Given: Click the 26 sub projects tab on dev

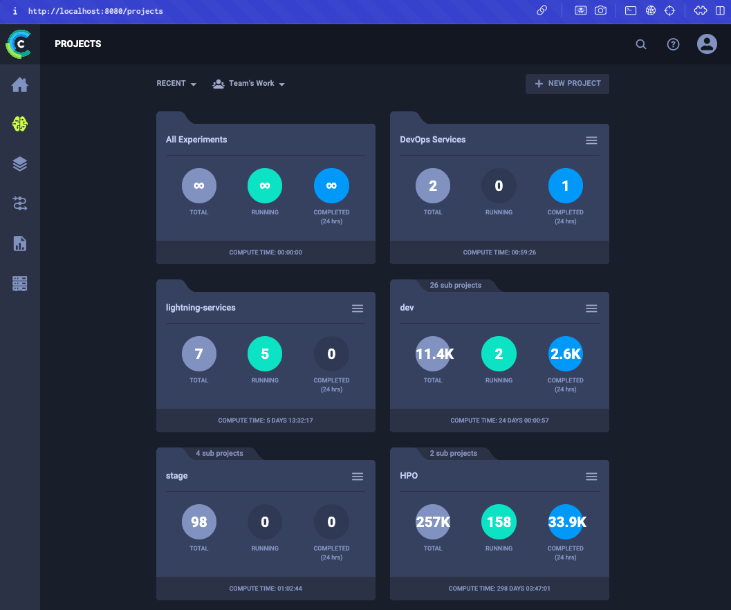Looking at the screenshot, I should click(x=456, y=285).
